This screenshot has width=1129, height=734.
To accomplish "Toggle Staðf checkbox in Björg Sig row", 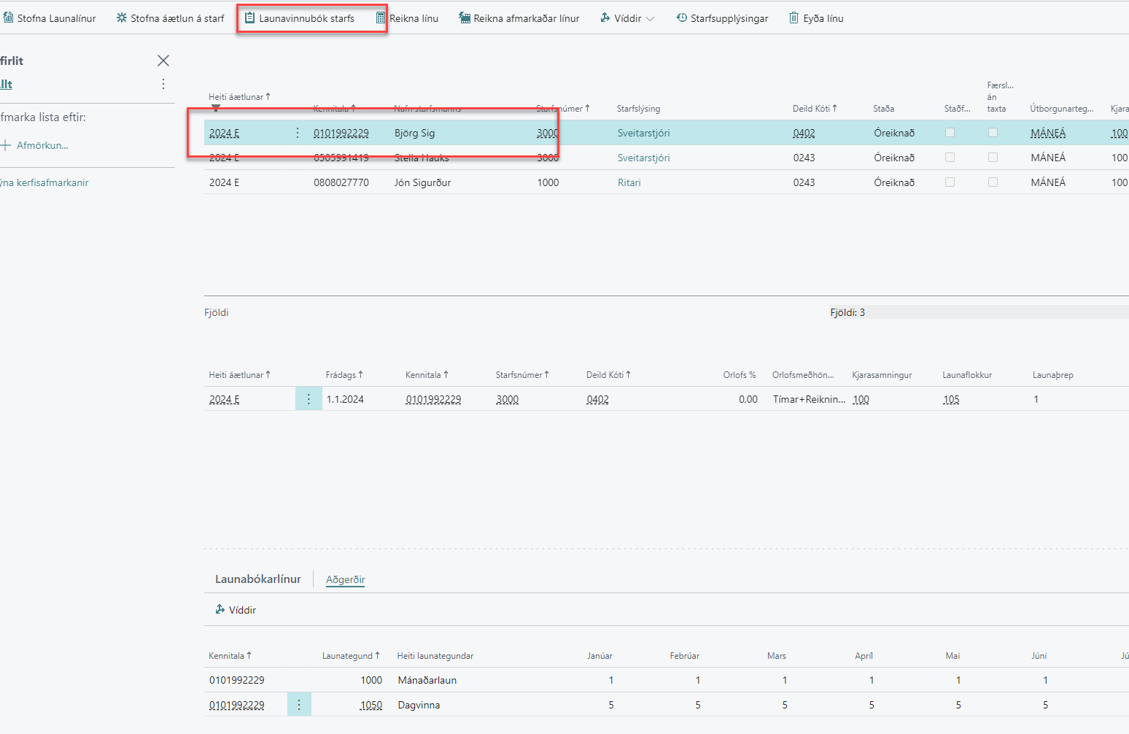I will [950, 133].
